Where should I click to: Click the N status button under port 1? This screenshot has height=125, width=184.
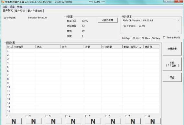coord(14,121)
